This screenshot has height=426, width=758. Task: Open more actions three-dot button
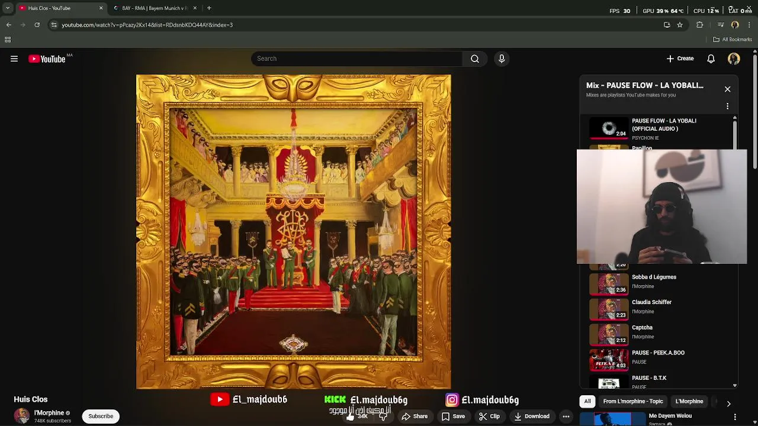click(x=566, y=417)
